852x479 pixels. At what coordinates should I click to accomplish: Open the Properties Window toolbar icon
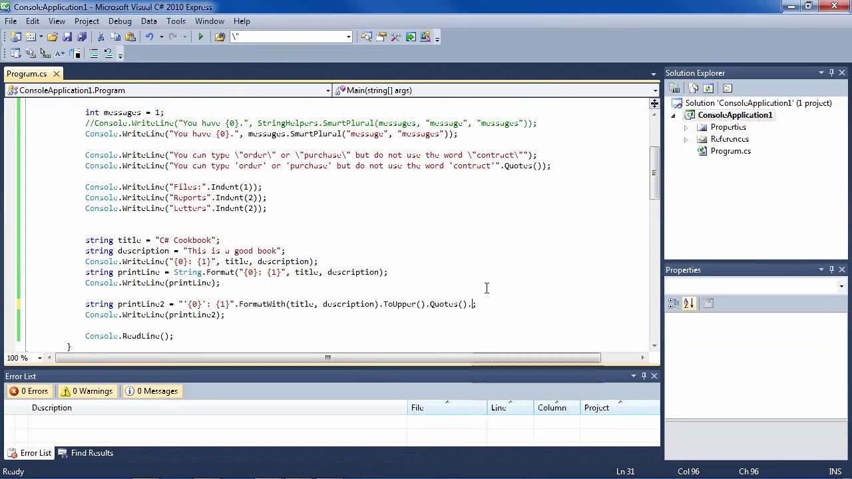(382, 37)
